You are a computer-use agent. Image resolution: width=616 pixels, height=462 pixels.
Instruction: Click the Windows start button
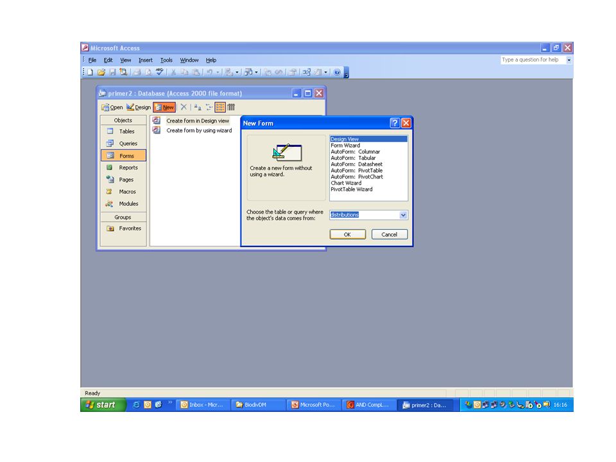pyautogui.click(x=103, y=405)
